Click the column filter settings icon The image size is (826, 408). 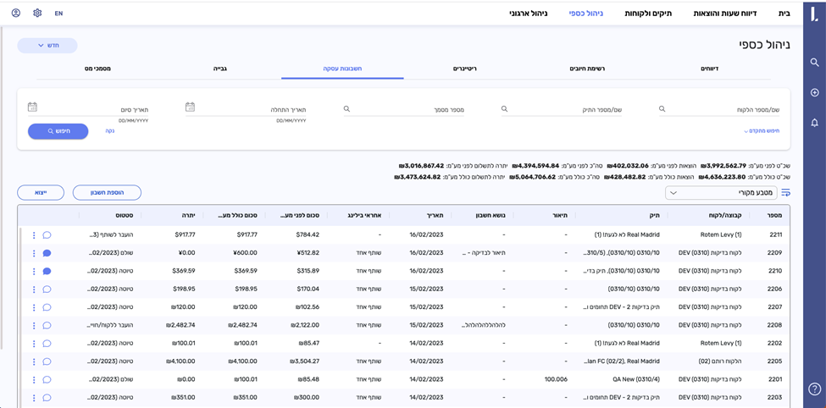[x=785, y=193]
